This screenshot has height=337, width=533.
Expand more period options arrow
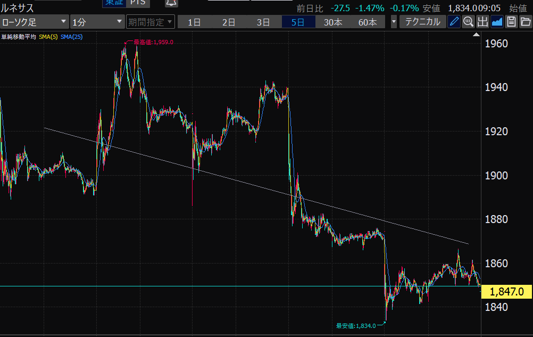pos(394,22)
